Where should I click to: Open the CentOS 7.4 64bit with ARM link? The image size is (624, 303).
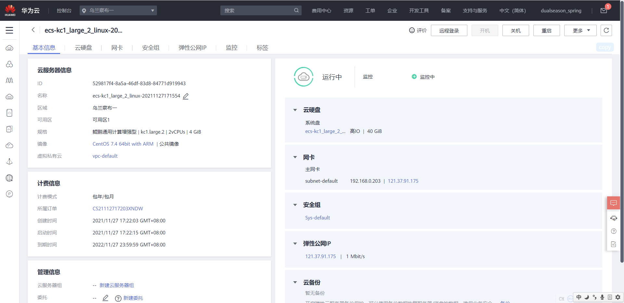click(123, 144)
